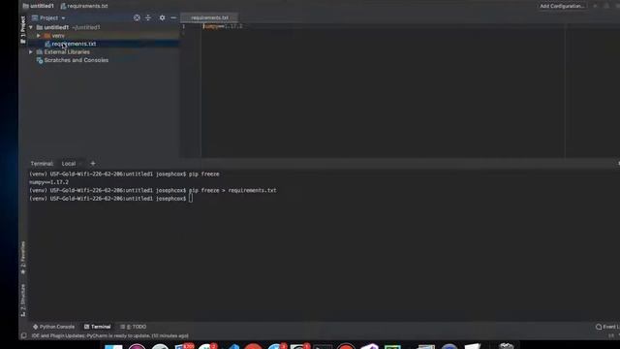Image resolution: width=620 pixels, height=349 pixels.
Task: Click the External Libraries icon
Action: point(40,51)
